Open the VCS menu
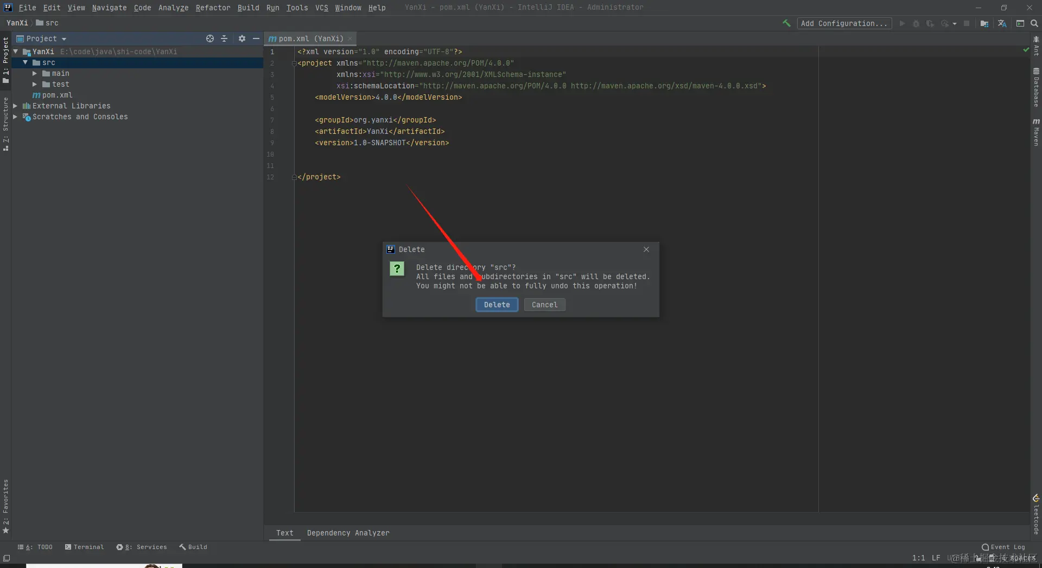The image size is (1042, 568). [x=322, y=8]
